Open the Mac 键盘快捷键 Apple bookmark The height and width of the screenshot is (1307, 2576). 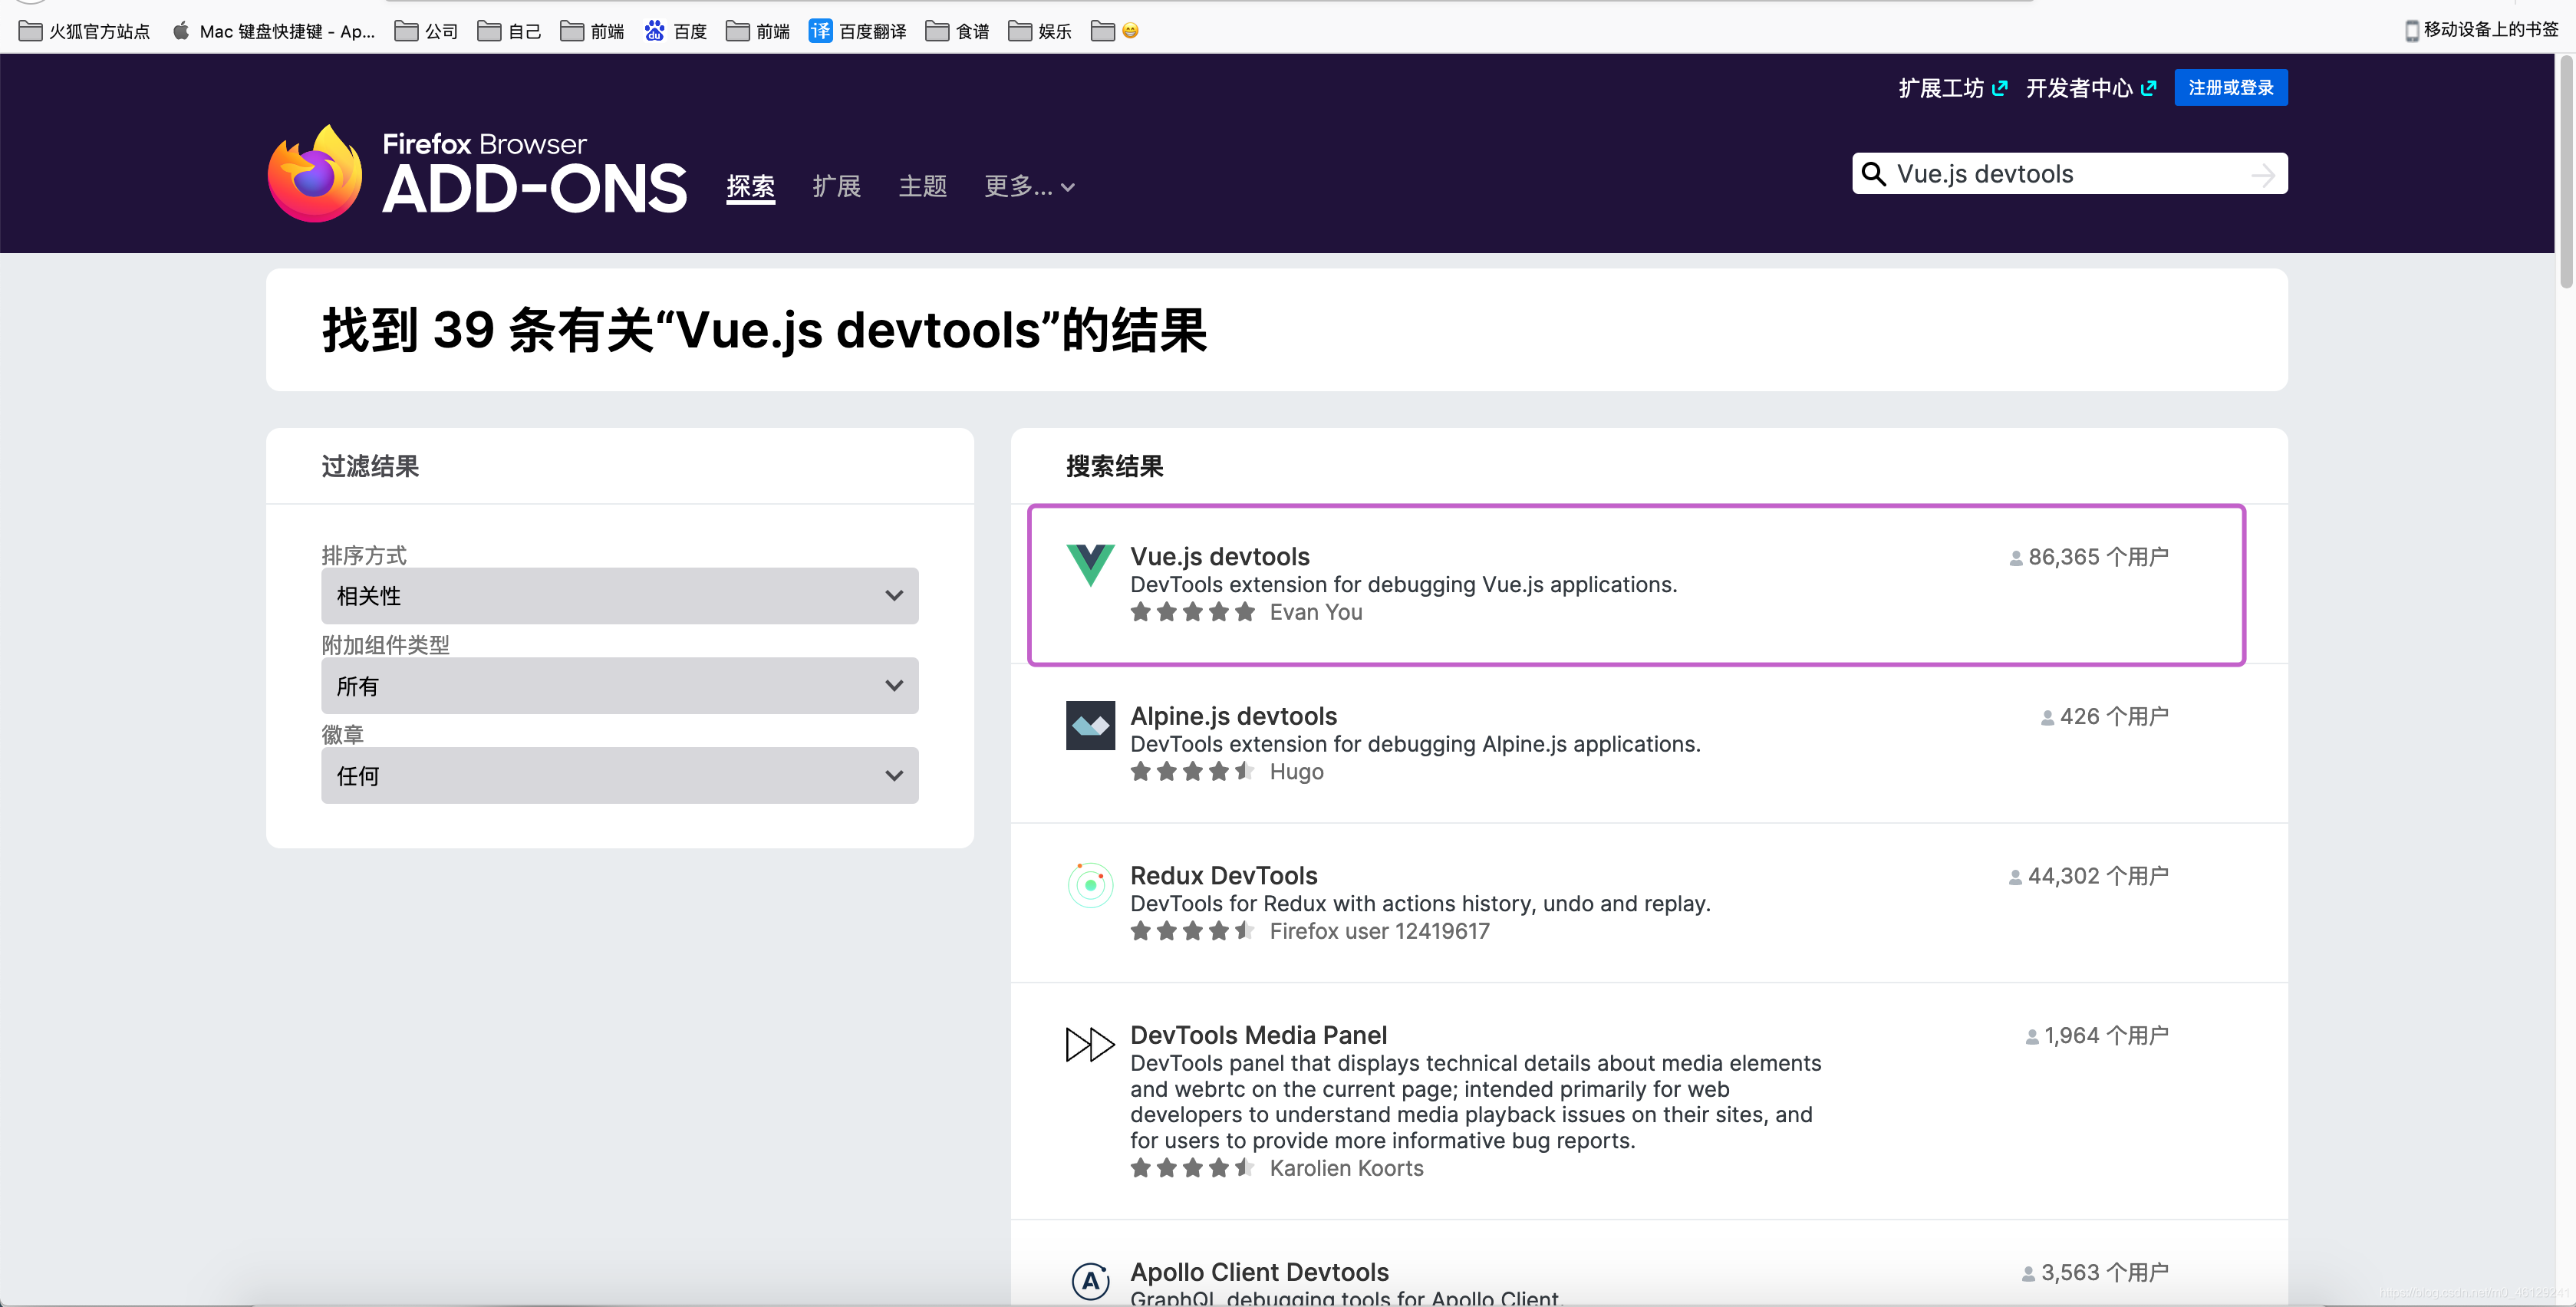[x=273, y=31]
